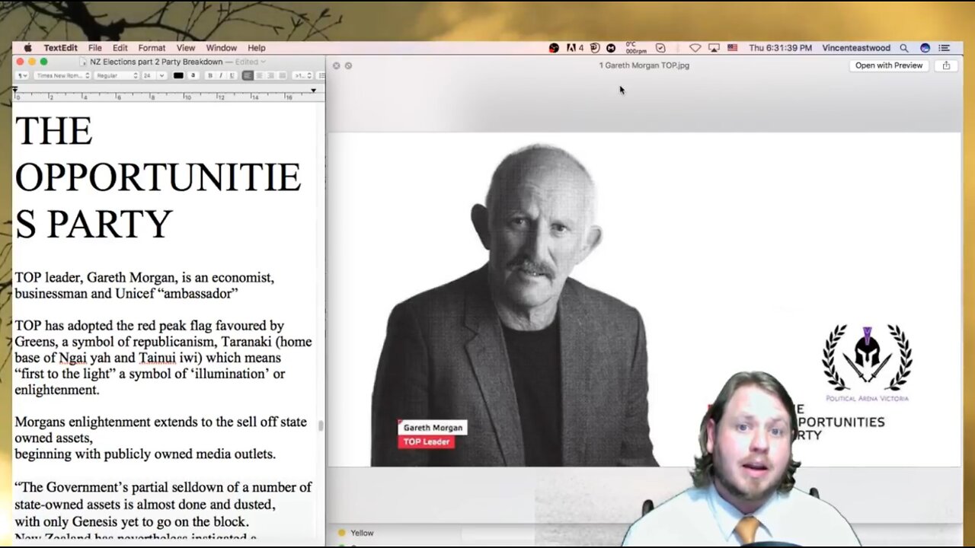Image resolution: width=975 pixels, height=548 pixels.
Task: Open the Times New Roman font dropdown
Action: (62, 75)
